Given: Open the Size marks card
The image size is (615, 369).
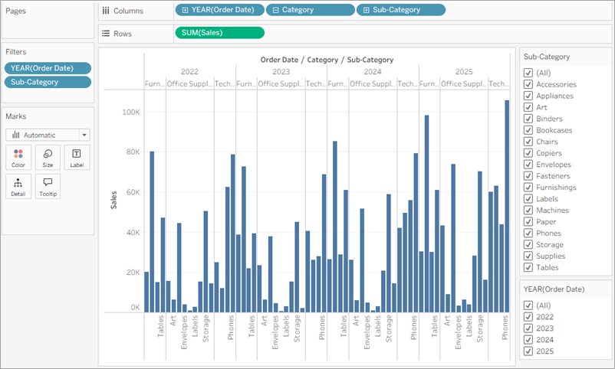Looking at the screenshot, I should pos(48,157).
